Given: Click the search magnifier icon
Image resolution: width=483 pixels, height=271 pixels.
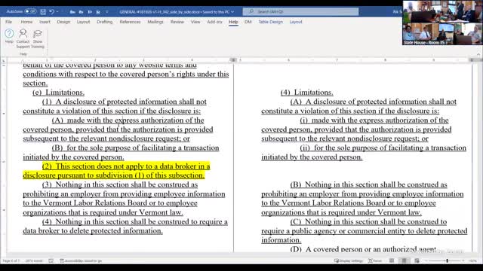Looking at the screenshot, I should point(251,11).
